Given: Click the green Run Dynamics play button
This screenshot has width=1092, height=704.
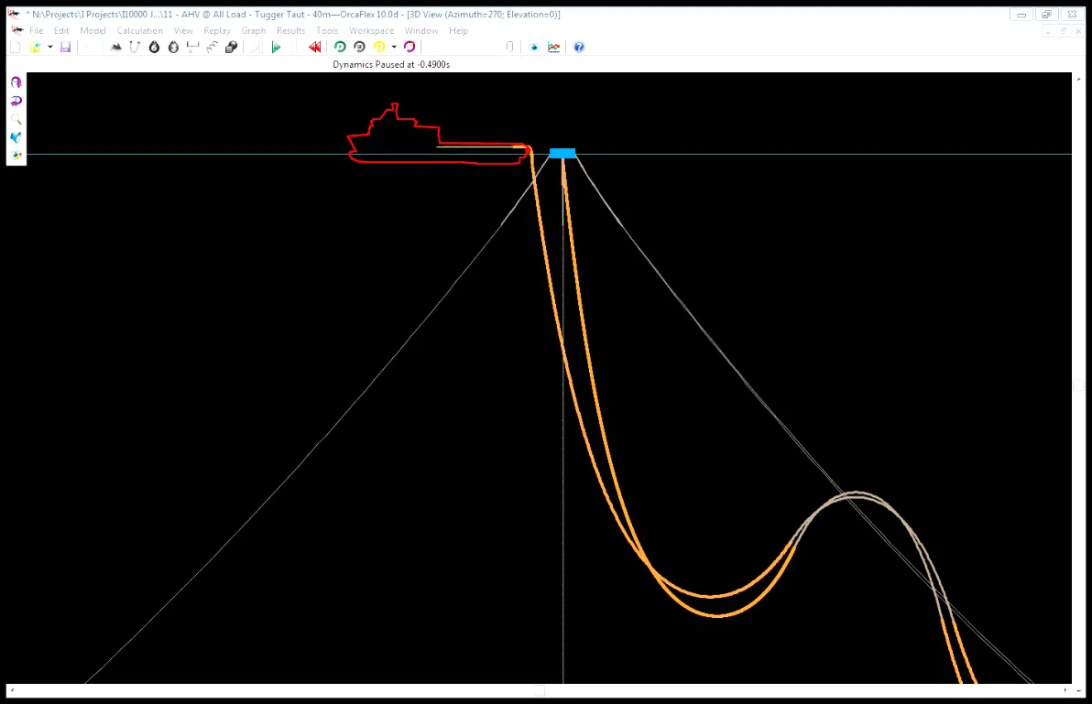Looking at the screenshot, I should (x=276, y=47).
